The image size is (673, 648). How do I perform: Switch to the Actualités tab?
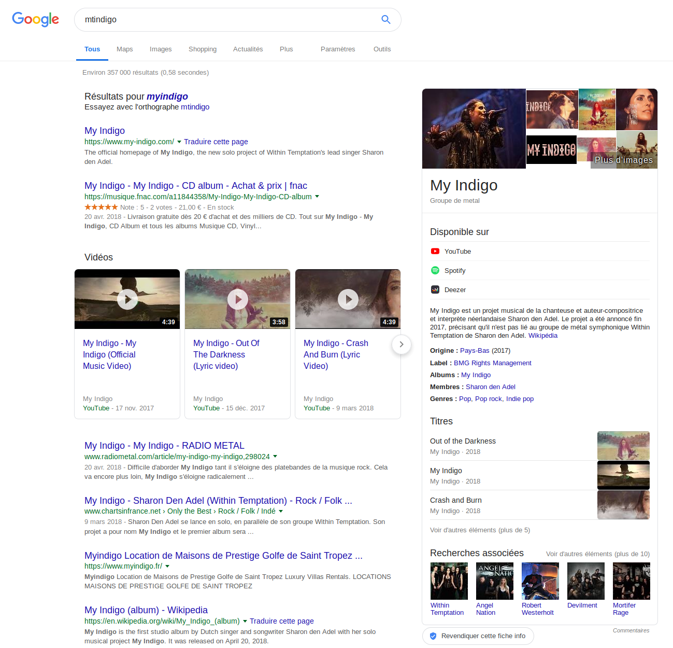pyautogui.click(x=248, y=49)
